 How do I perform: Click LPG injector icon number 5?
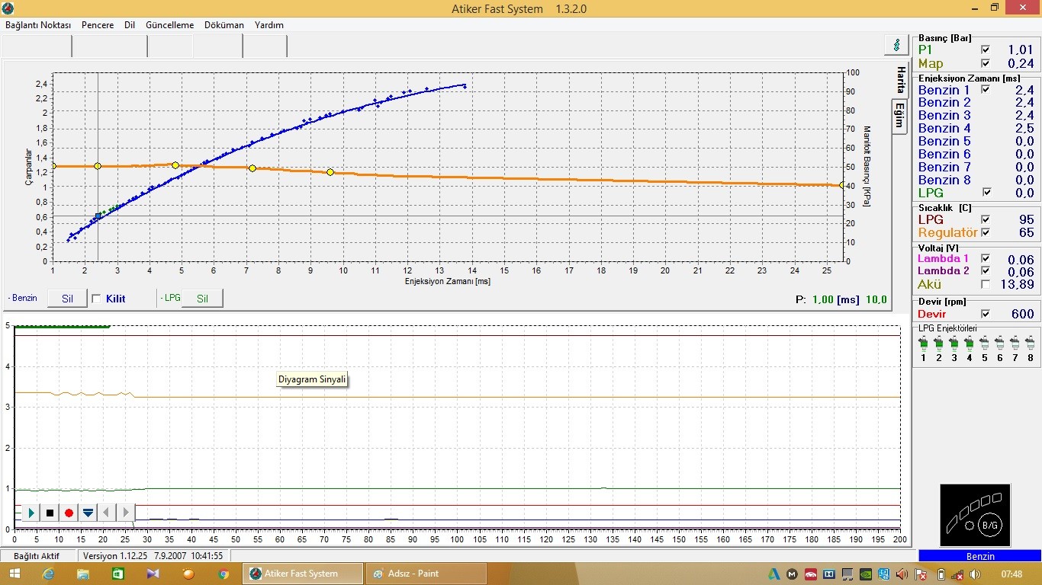point(984,344)
